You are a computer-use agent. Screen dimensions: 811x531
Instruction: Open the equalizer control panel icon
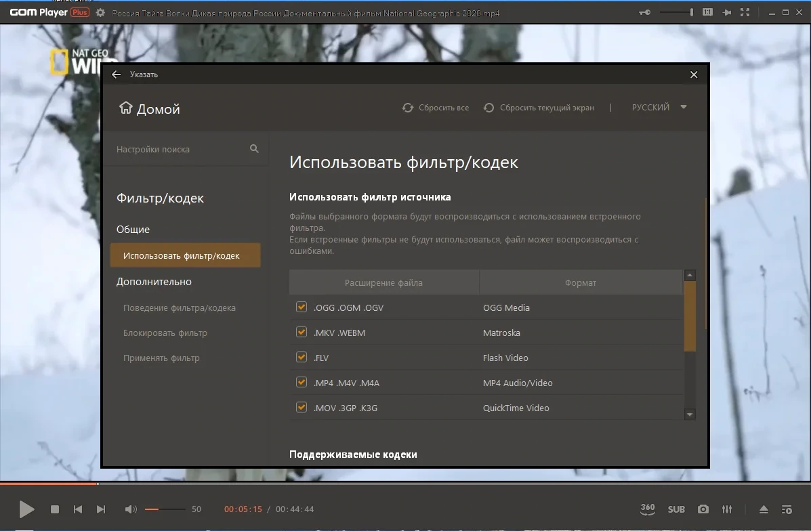tap(727, 509)
